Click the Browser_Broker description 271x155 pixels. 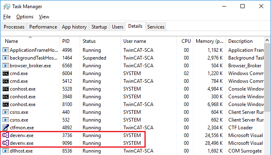click(245, 66)
